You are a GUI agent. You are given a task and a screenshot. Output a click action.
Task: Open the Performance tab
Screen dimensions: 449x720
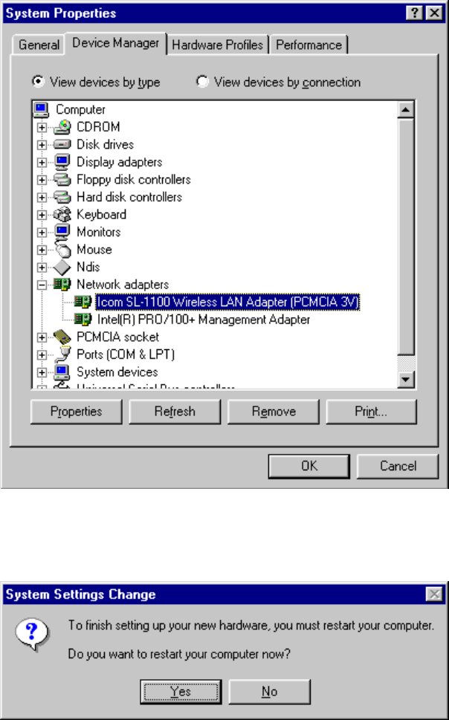tap(309, 45)
